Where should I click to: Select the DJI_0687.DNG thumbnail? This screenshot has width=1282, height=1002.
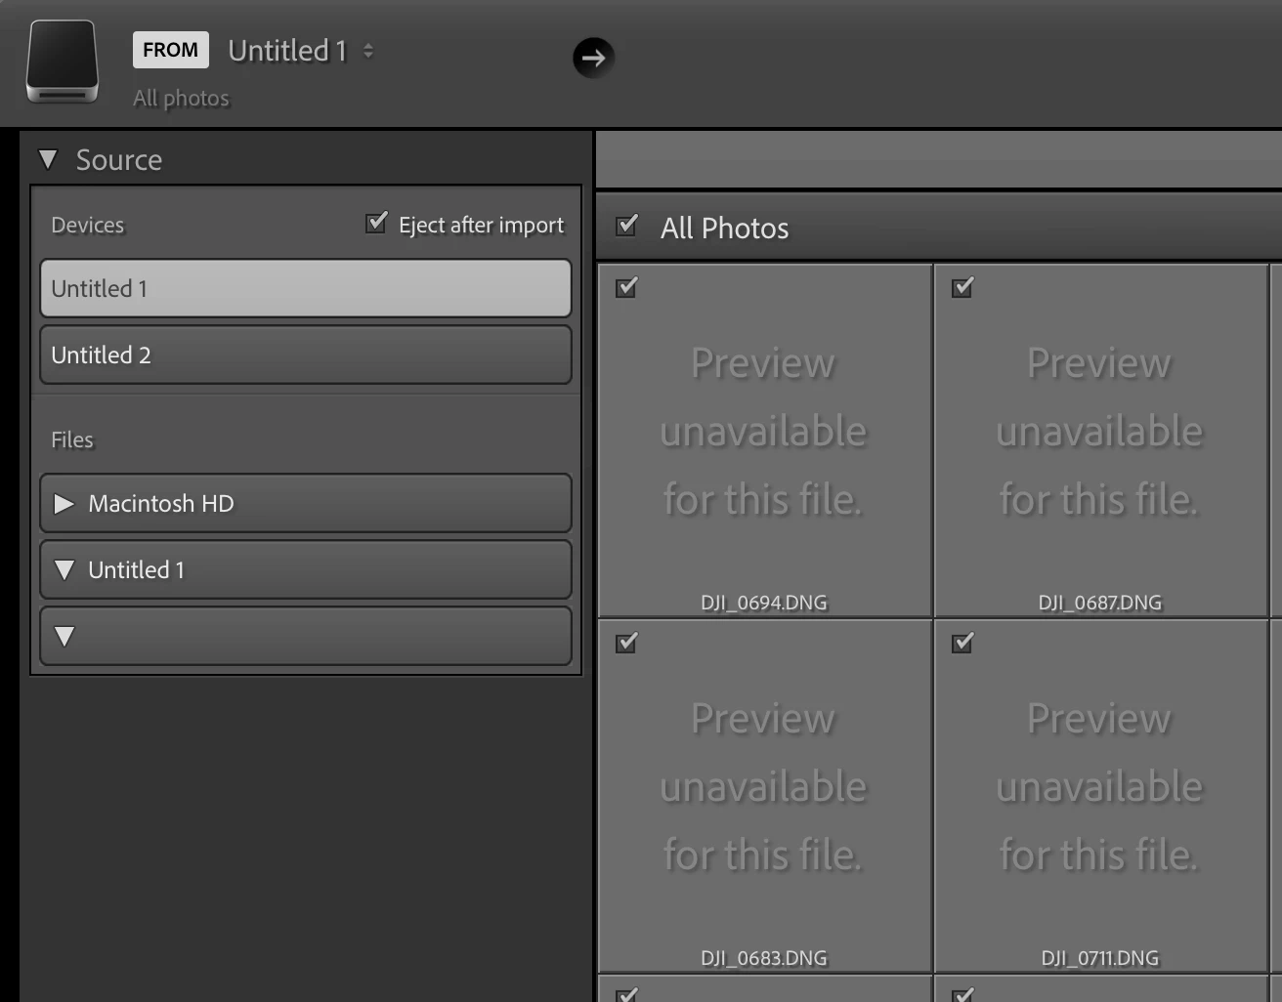coord(1100,439)
